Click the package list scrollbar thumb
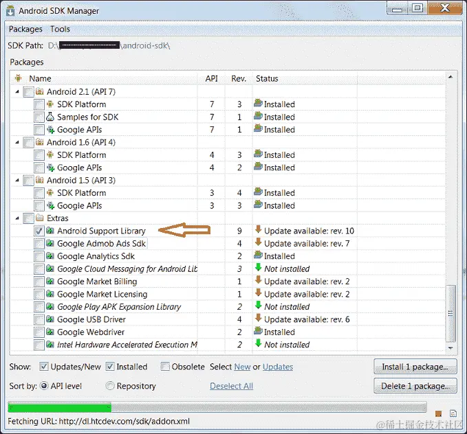 coord(450,314)
